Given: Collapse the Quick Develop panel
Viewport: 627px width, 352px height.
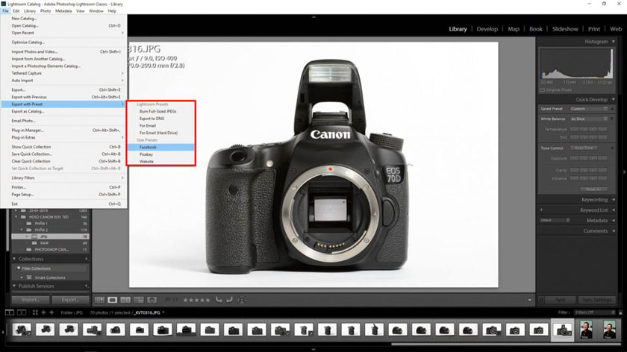Looking at the screenshot, I should pos(614,99).
